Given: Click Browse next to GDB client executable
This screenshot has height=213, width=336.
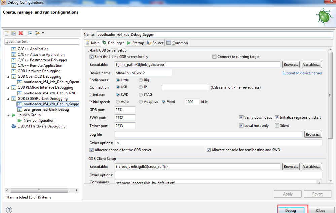Looking at the screenshot, I should [x=291, y=167].
